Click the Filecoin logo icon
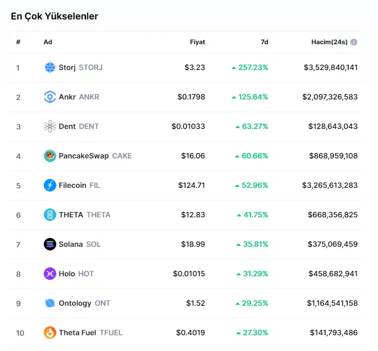Image resolution: width=378 pixels, height=351 pixels. coord(50,185)
